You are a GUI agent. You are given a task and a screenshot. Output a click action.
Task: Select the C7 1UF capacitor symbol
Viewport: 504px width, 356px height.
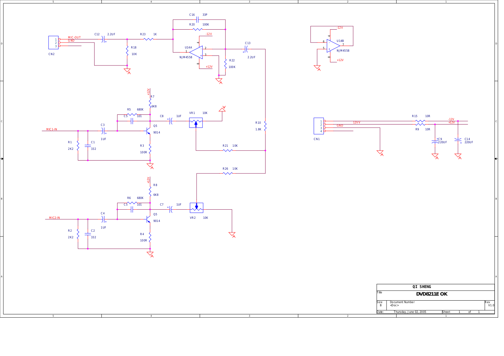170,209
